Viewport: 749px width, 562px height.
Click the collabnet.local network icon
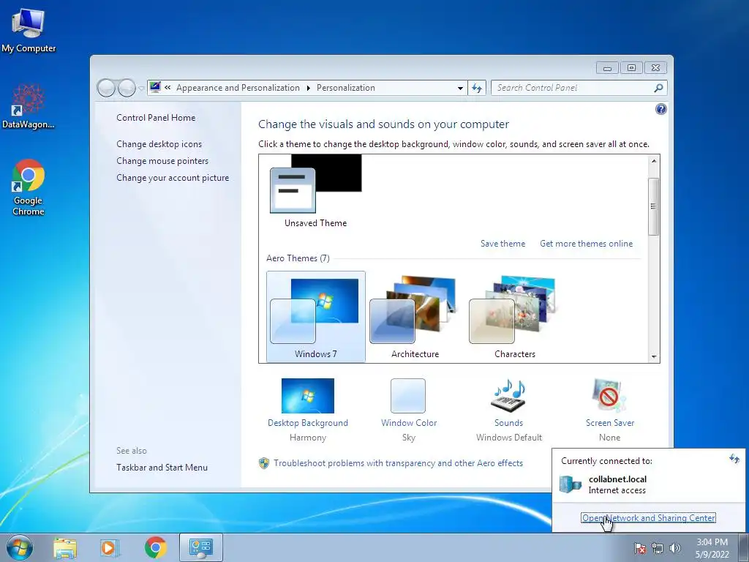(x=571, y=484)
